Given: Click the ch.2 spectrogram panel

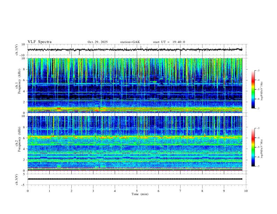Looking at the screenshot, I should tap(135, 143).
